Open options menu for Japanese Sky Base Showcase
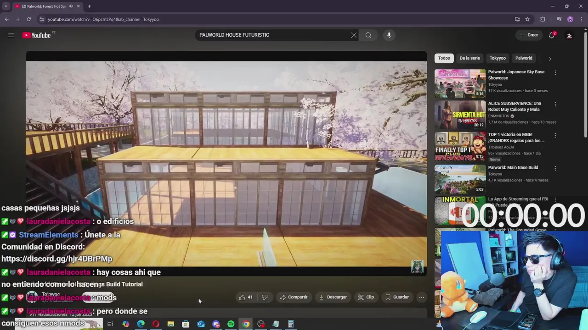Viewport: 588px width, 330px height. (555, 72)
